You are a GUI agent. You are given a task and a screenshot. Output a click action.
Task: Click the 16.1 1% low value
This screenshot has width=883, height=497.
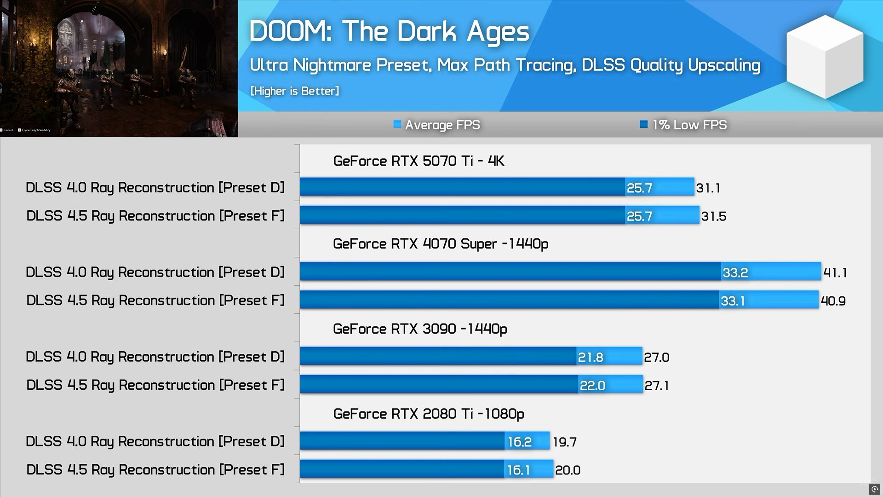click(x=519, y=470)
